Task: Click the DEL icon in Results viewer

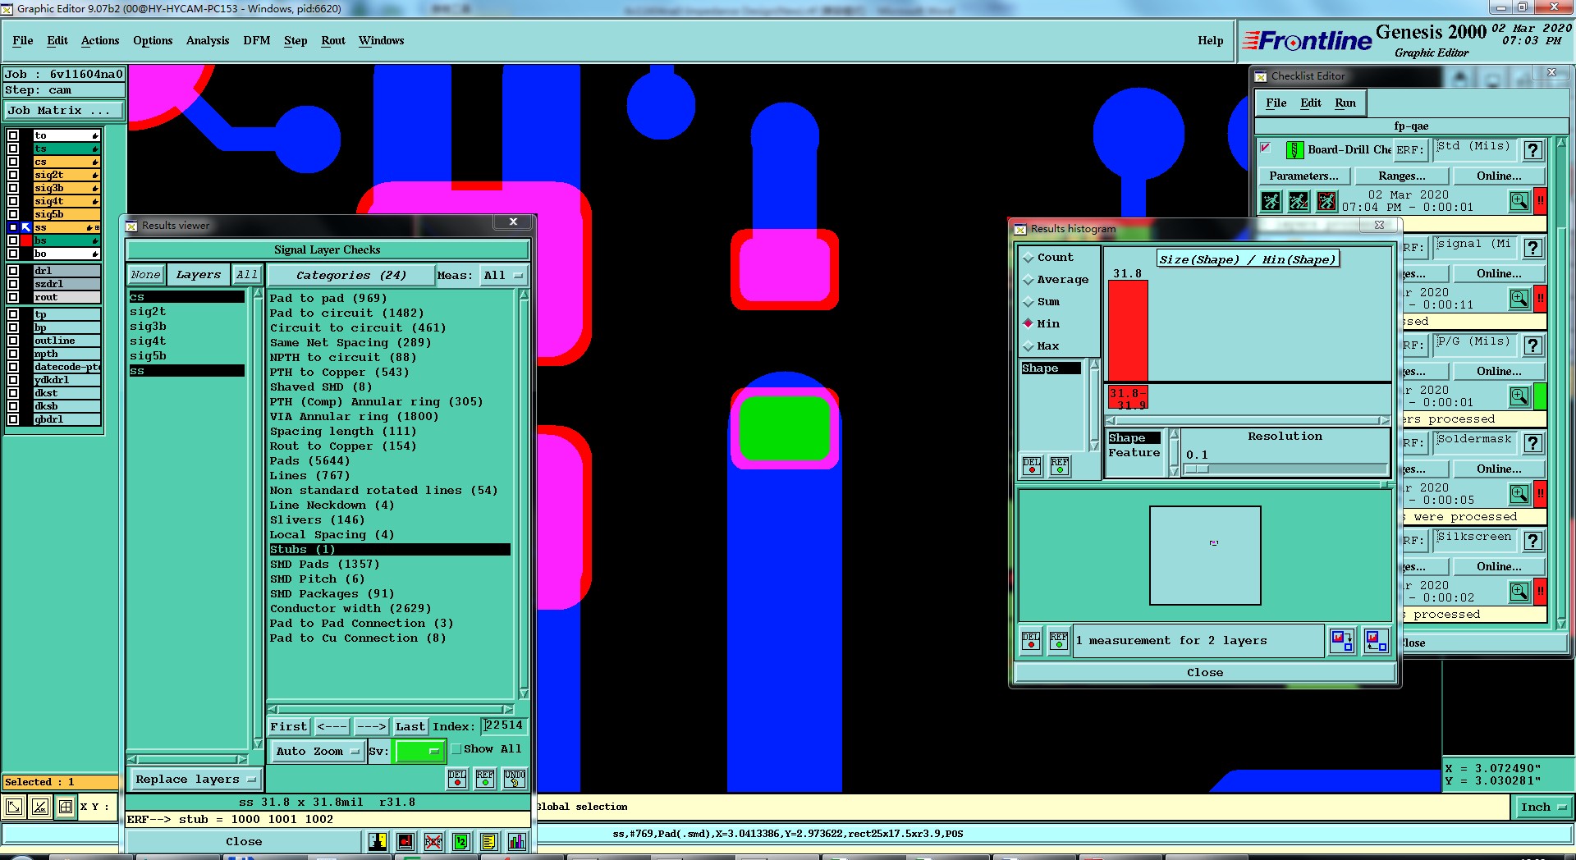Action: point(457,778)
